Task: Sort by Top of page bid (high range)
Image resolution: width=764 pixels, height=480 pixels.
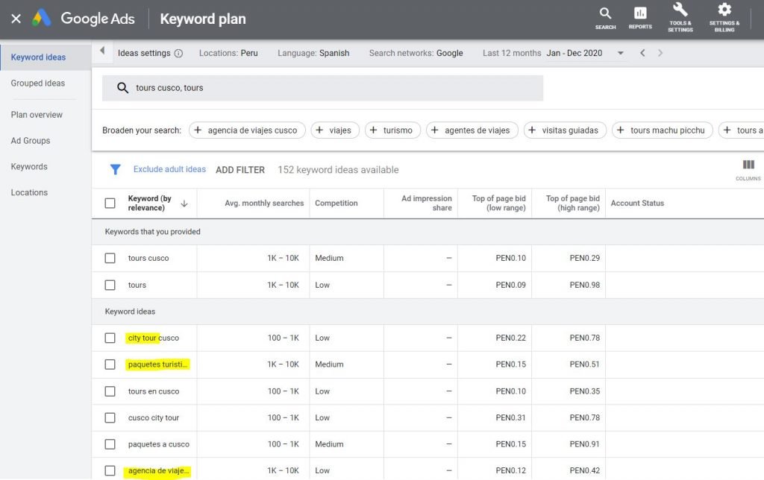Action: coord(573,203)
